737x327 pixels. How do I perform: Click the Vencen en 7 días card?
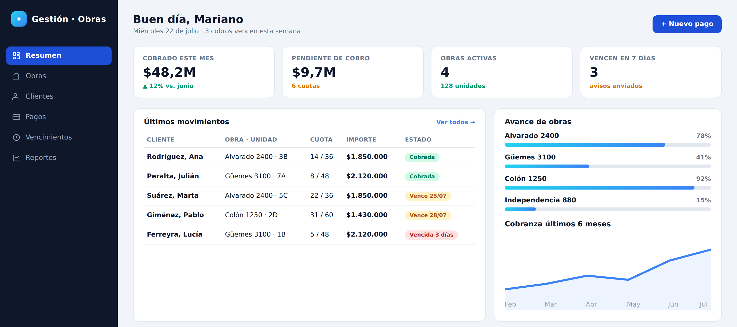coord(650,72)
